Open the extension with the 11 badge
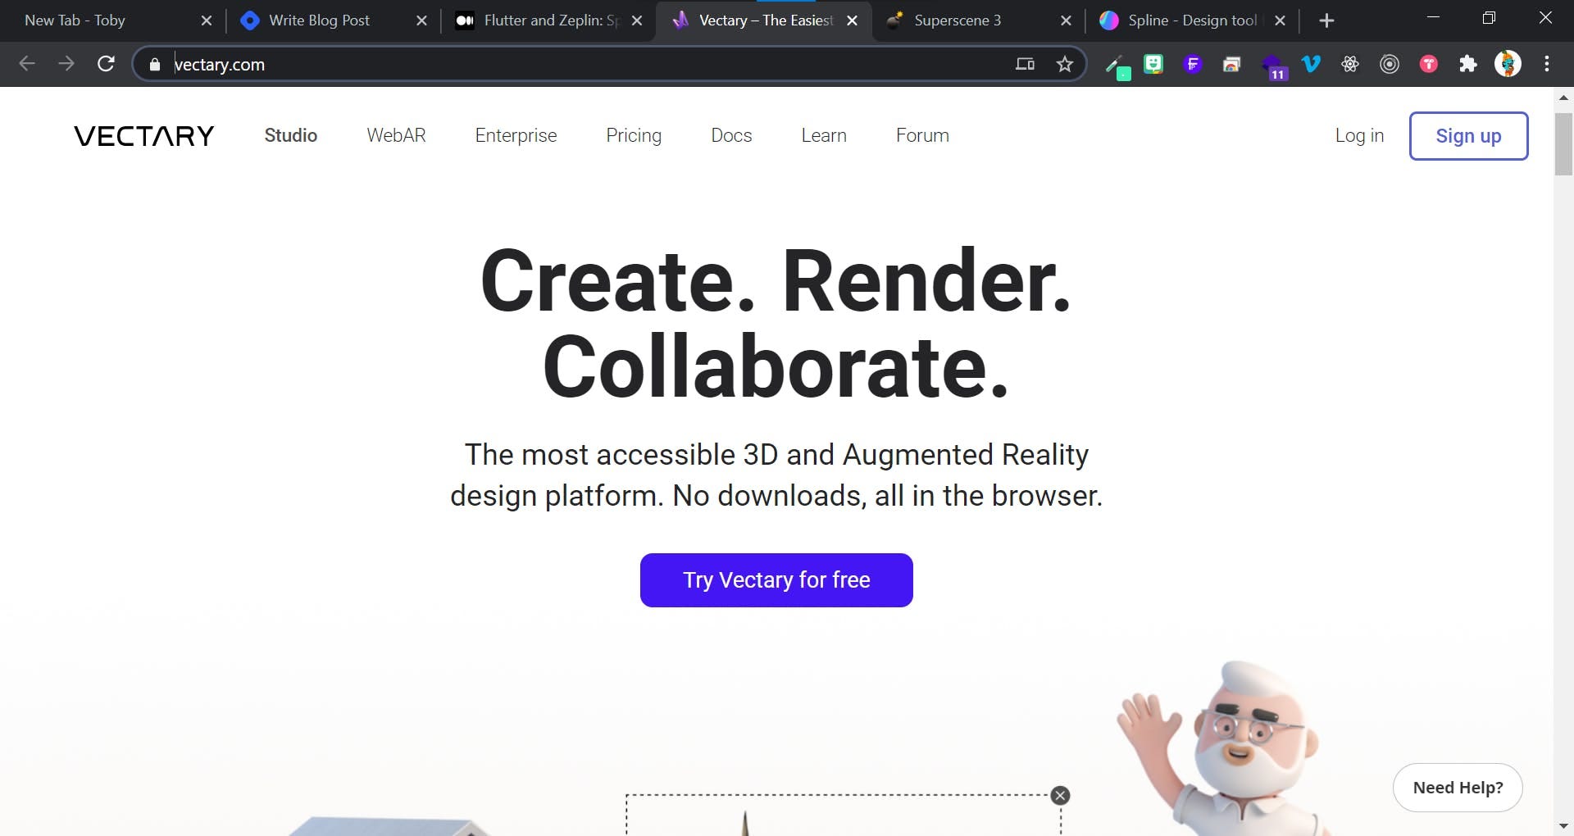The height and width of the screenshot is (836, 1574). 1273,66
